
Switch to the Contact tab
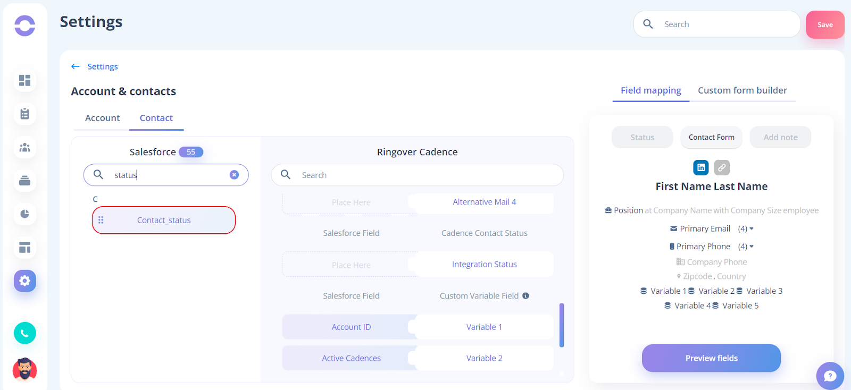(156, 118)
